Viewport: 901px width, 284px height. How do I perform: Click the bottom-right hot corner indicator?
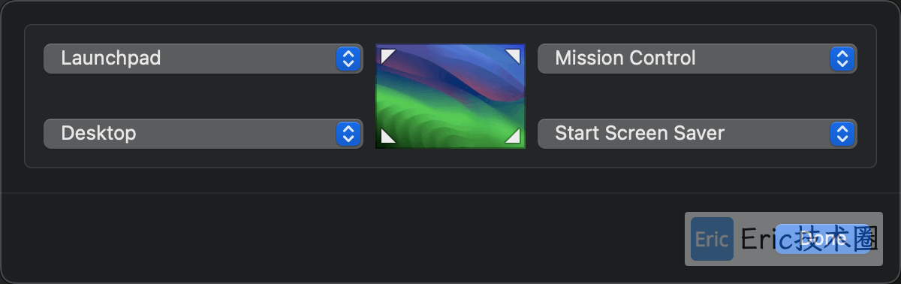[x=513, y=135]
